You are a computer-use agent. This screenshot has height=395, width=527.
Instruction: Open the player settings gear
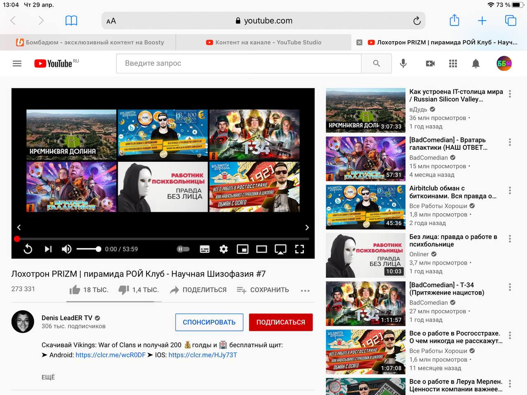(x=224, y=249)
